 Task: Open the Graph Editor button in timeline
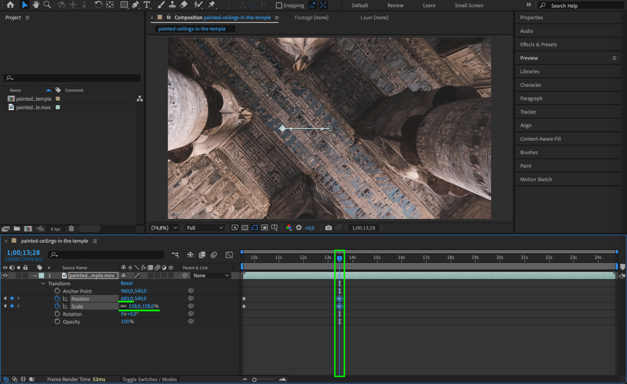229,255
